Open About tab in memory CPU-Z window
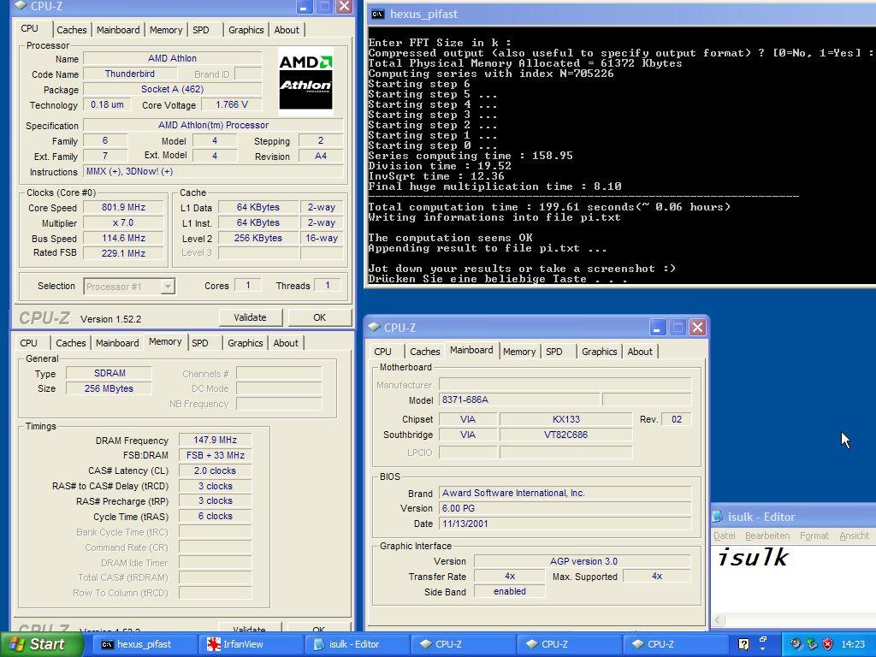The width and height of the screenshot is (876, 657). coord(286,343)
